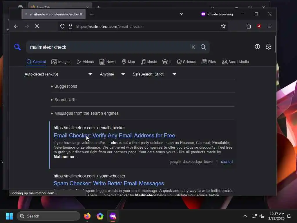Open the muted volume tray icon
The image size is (297, 223).
pos(262,216)
